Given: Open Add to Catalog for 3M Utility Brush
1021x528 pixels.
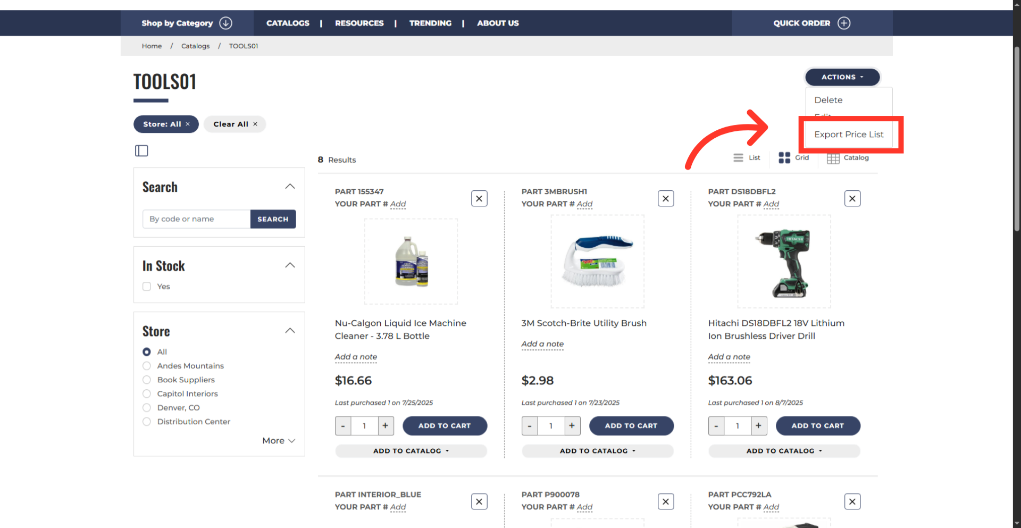Looking at the screenshot, I should click(x=598, y=451).
